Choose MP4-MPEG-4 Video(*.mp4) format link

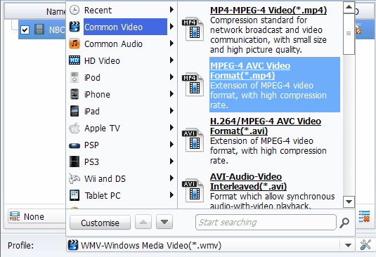(268, 11)
